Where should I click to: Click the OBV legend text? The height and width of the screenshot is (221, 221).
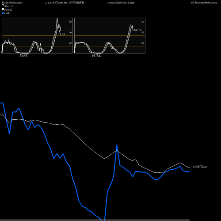click(x=7, y=13)
